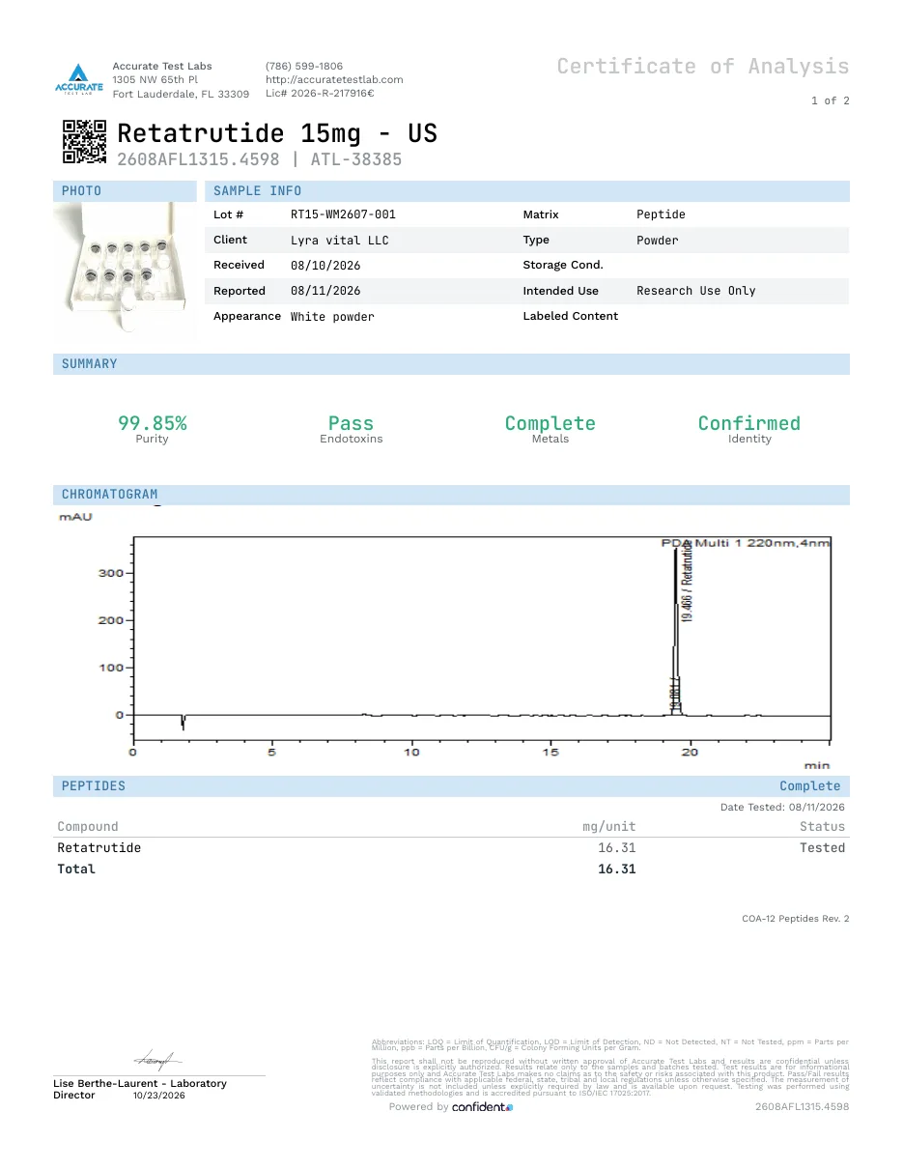Click the Accurate Test Lab logo
The image size is (903, 1169).
tap(78, 79)
